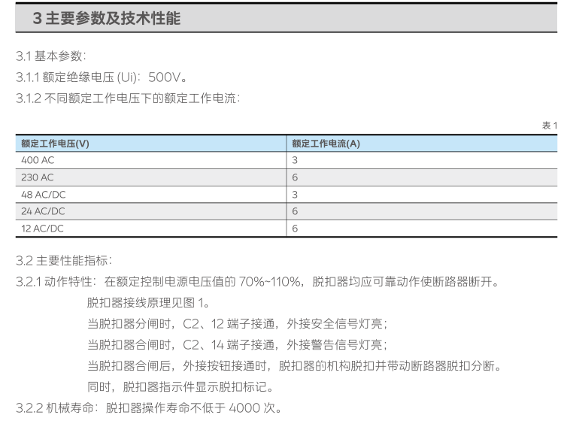Click the line '同时,脱扣器指示件显示脱扣标记'
The height and width of the screenshot is (427, 570).
(180, 386)
